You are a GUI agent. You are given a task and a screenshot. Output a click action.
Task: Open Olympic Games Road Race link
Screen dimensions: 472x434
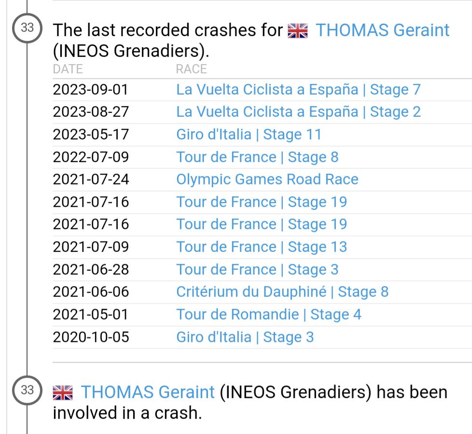(267, 179)
